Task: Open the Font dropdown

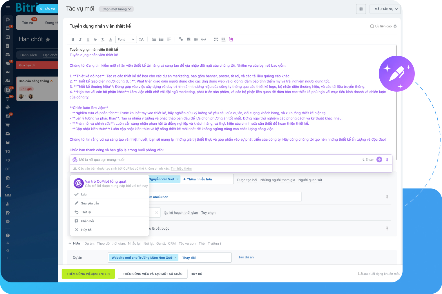Action: [126, 39]
